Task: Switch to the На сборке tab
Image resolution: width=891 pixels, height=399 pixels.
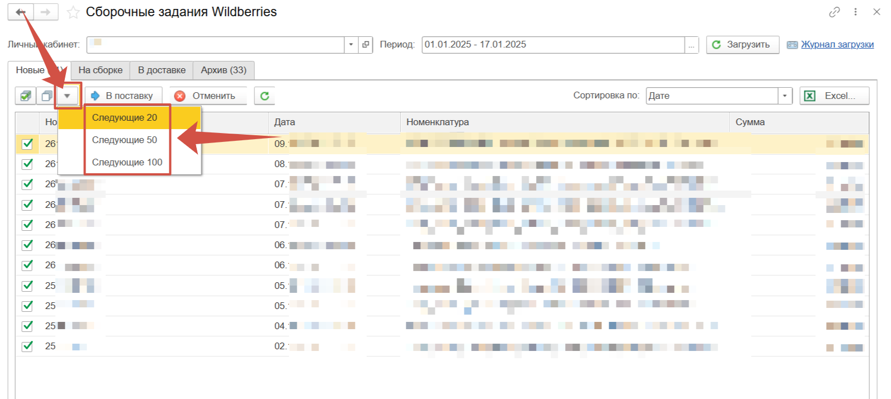Action: [x=100, y=70]
